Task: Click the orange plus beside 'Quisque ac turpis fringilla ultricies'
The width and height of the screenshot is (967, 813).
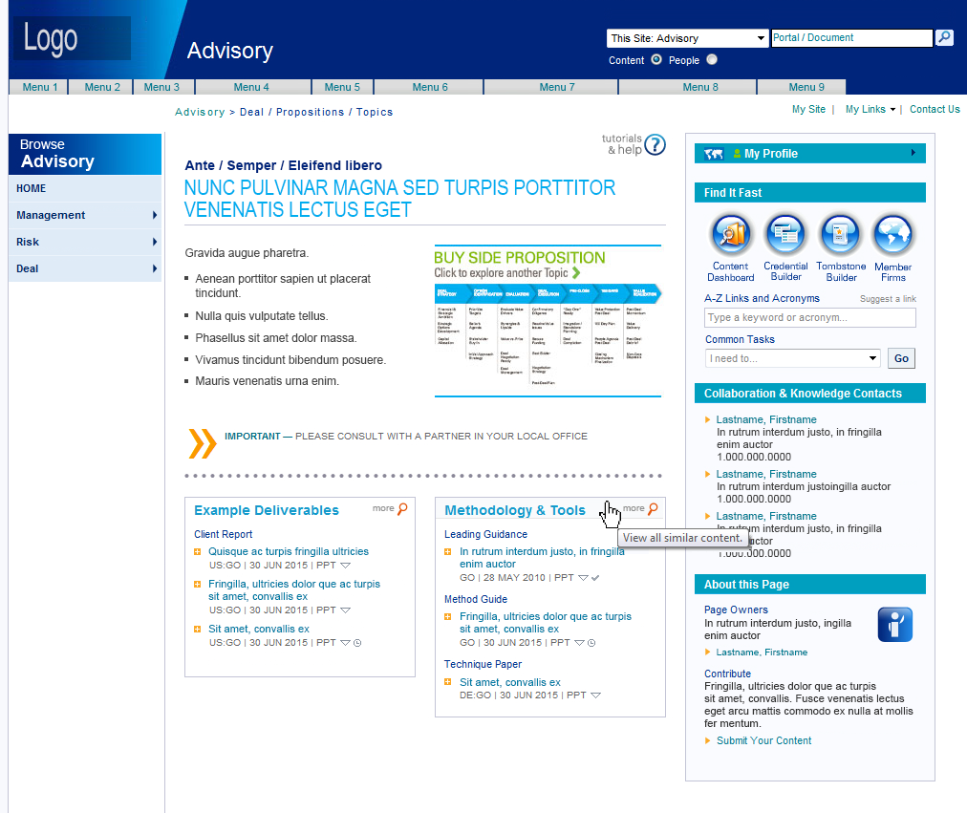Action: click(x=198, y=551)
